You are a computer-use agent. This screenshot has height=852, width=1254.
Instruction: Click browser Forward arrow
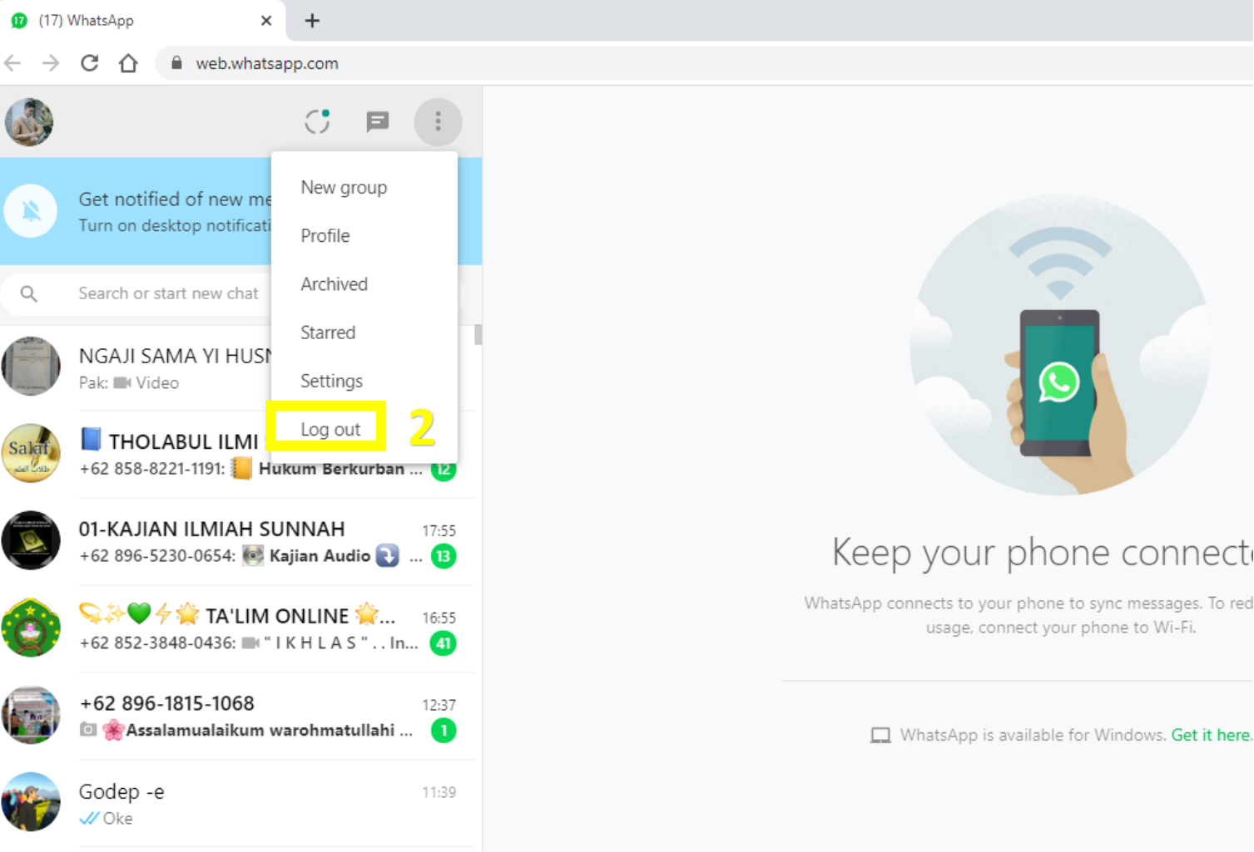point(51,63)
